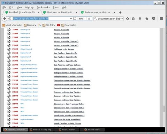
Task: Expand the Football bookmarks folder
Action: click(x=69, y=25)
